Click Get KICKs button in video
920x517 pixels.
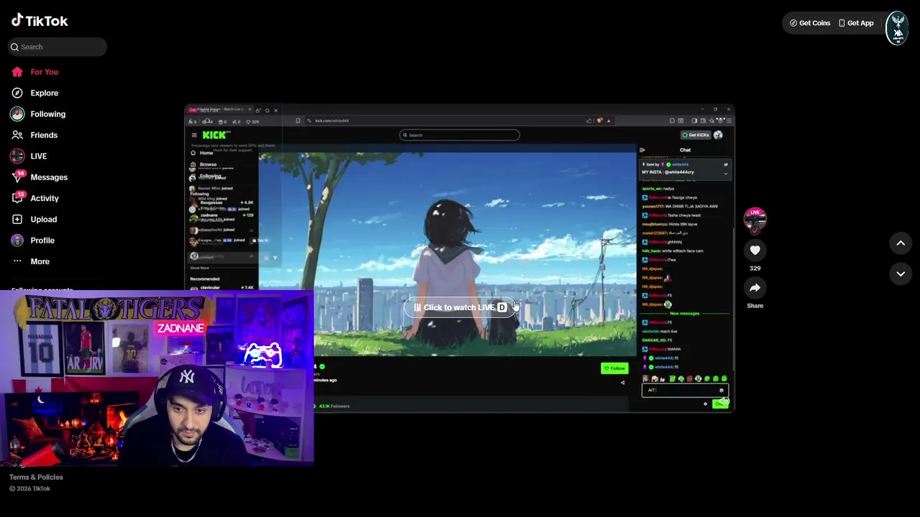click(x=696, y=135)
